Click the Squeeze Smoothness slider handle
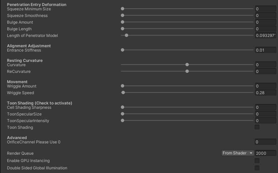This screenshot has width=278, height=173. pos(123,15)
